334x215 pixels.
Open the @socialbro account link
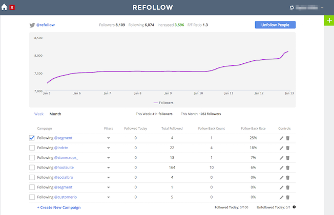(x=64, y=177)
